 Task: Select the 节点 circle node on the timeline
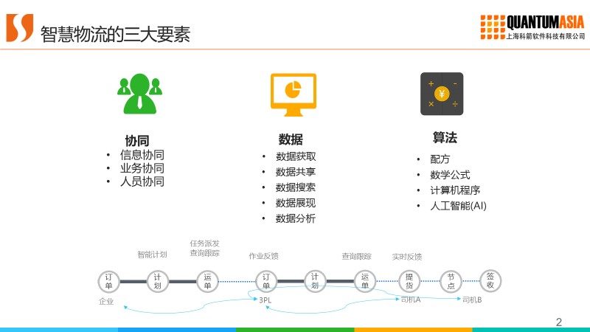(x=451, y=281)
